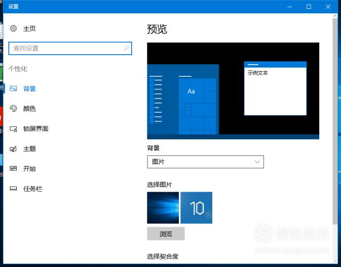
Task: Click the 选择图片 label
Action: click(159, 185)
